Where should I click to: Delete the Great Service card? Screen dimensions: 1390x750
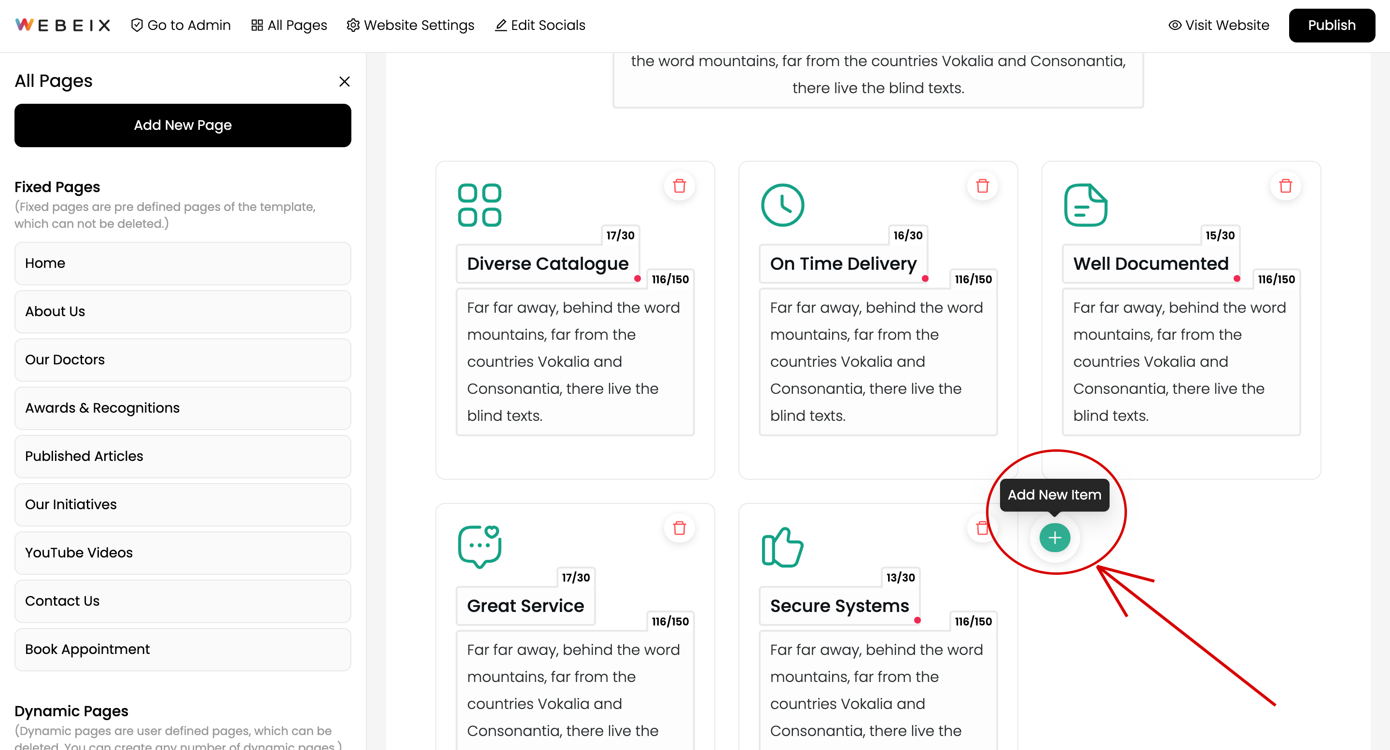[680, 528]
